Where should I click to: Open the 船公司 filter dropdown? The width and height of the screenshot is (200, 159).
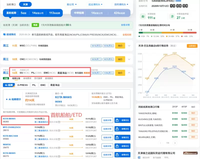72,4
